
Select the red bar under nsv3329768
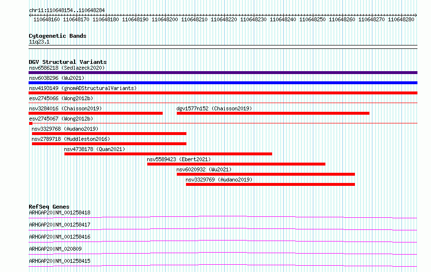click(x=109, y=134)
